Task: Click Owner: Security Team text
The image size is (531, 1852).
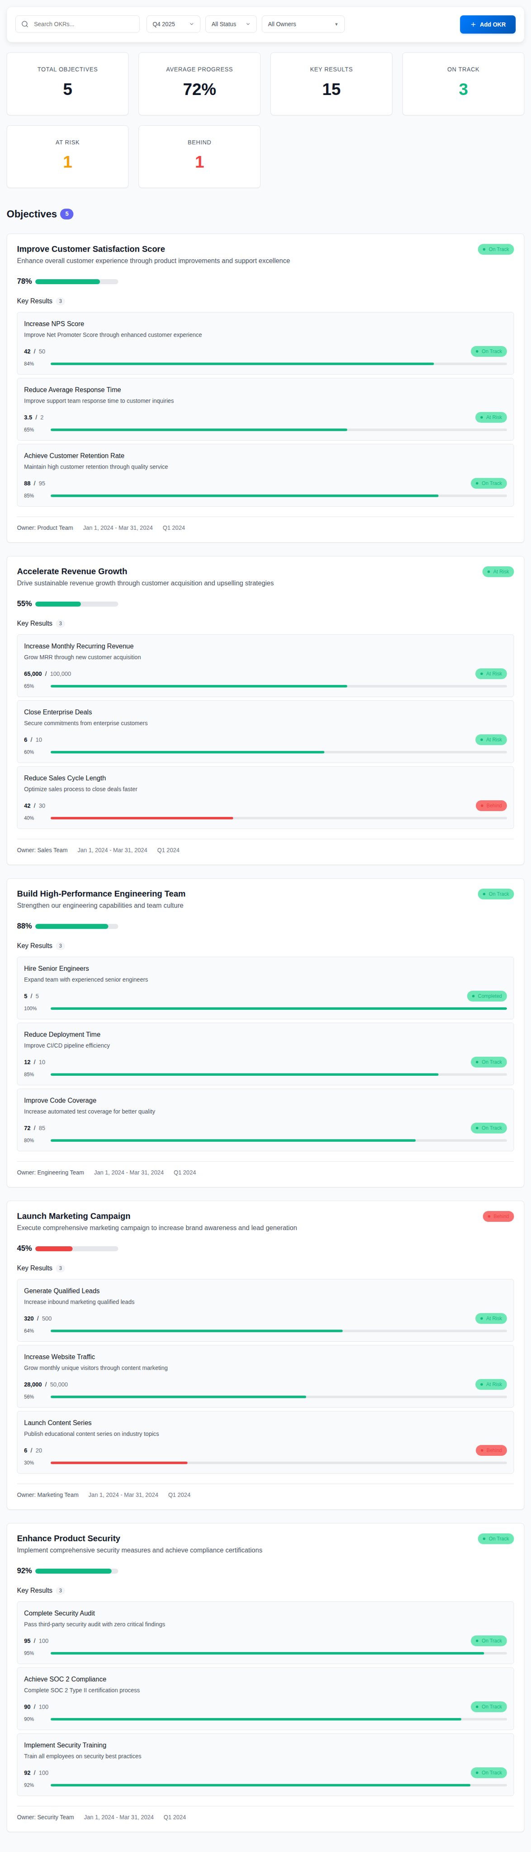Action: [45, 1818]
